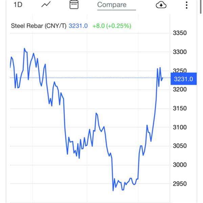Click the 3150 axis label

(x=180, y=108)
